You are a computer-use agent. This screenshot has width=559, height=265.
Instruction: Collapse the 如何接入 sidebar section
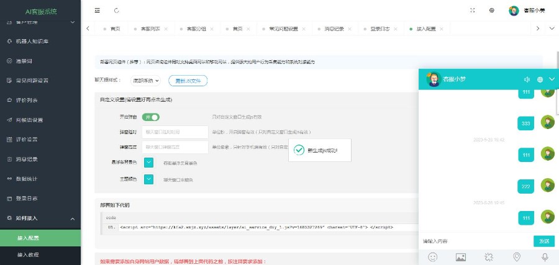click(73, 218)
